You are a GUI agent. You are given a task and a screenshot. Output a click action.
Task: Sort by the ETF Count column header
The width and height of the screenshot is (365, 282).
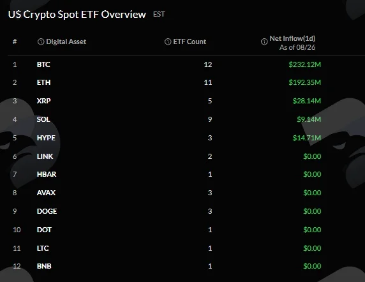click(x=190, y=41)
